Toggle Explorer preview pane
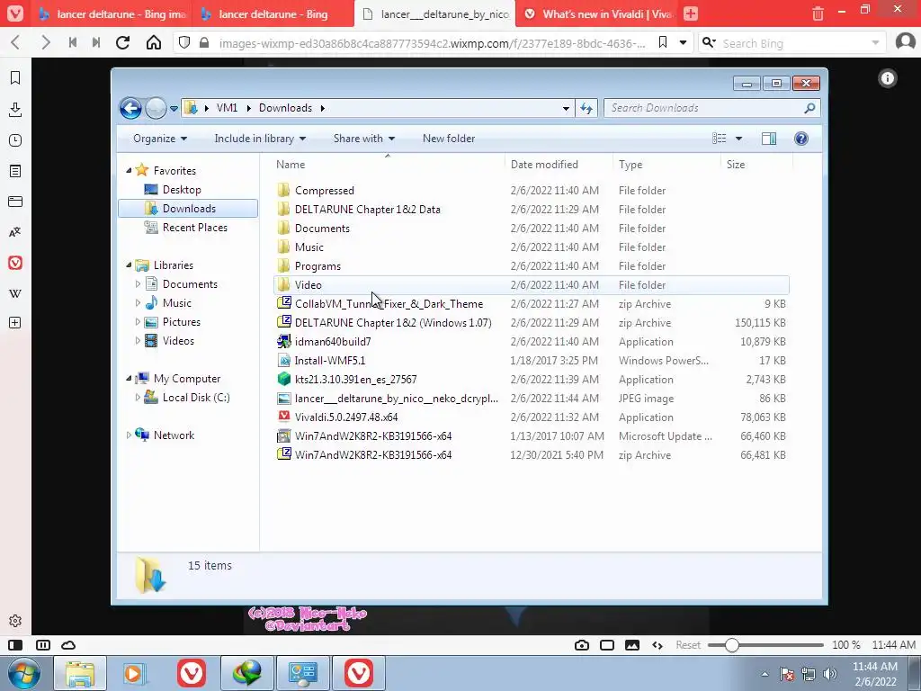 click(x=768, y=139)
